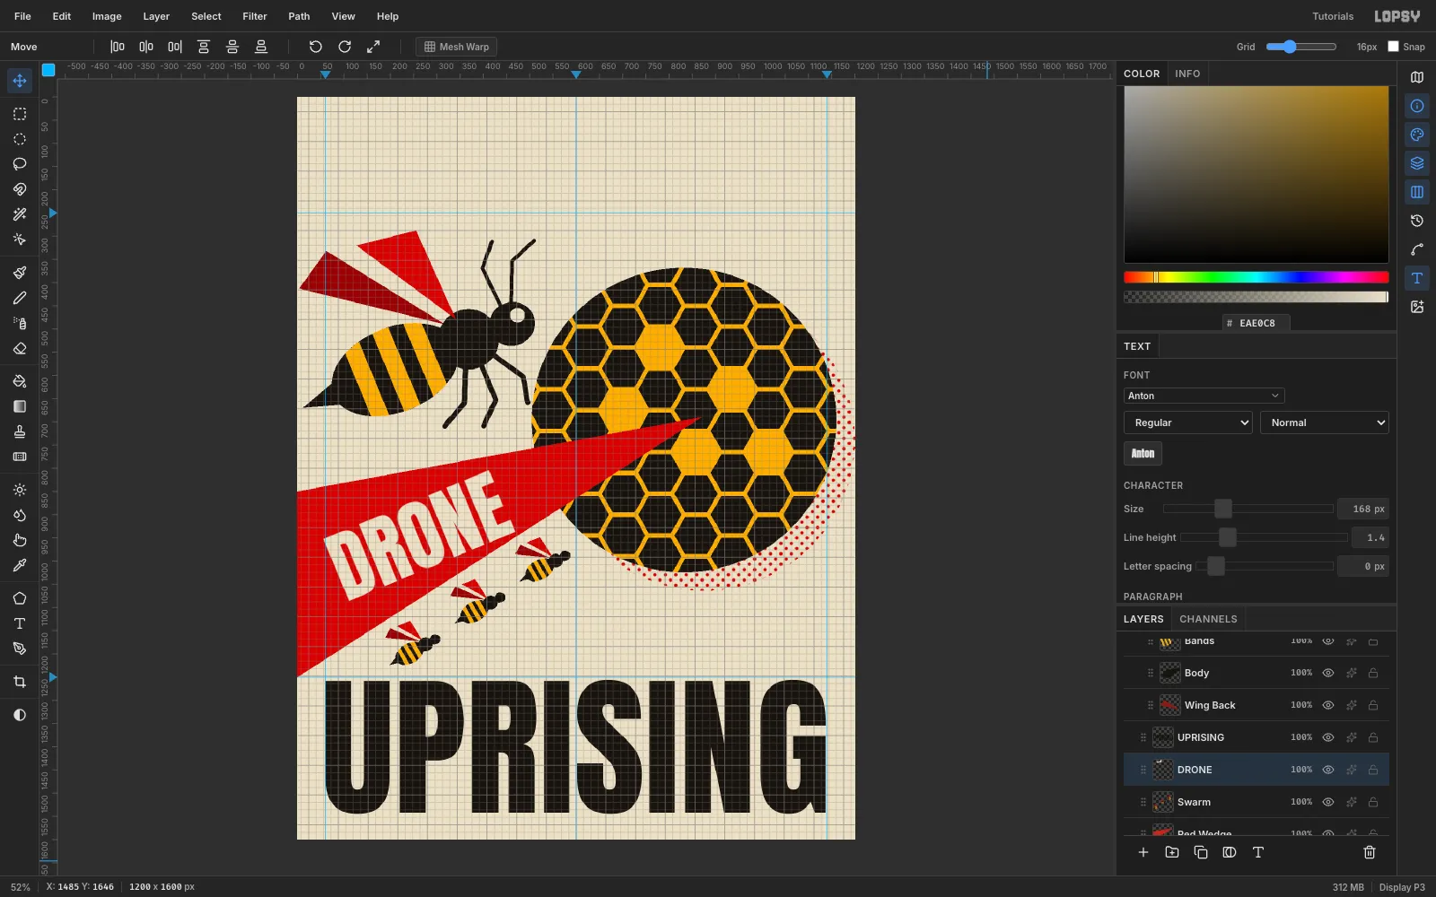
Task: Click the Anton font preview button
Action: click(x=1143, y=453)
